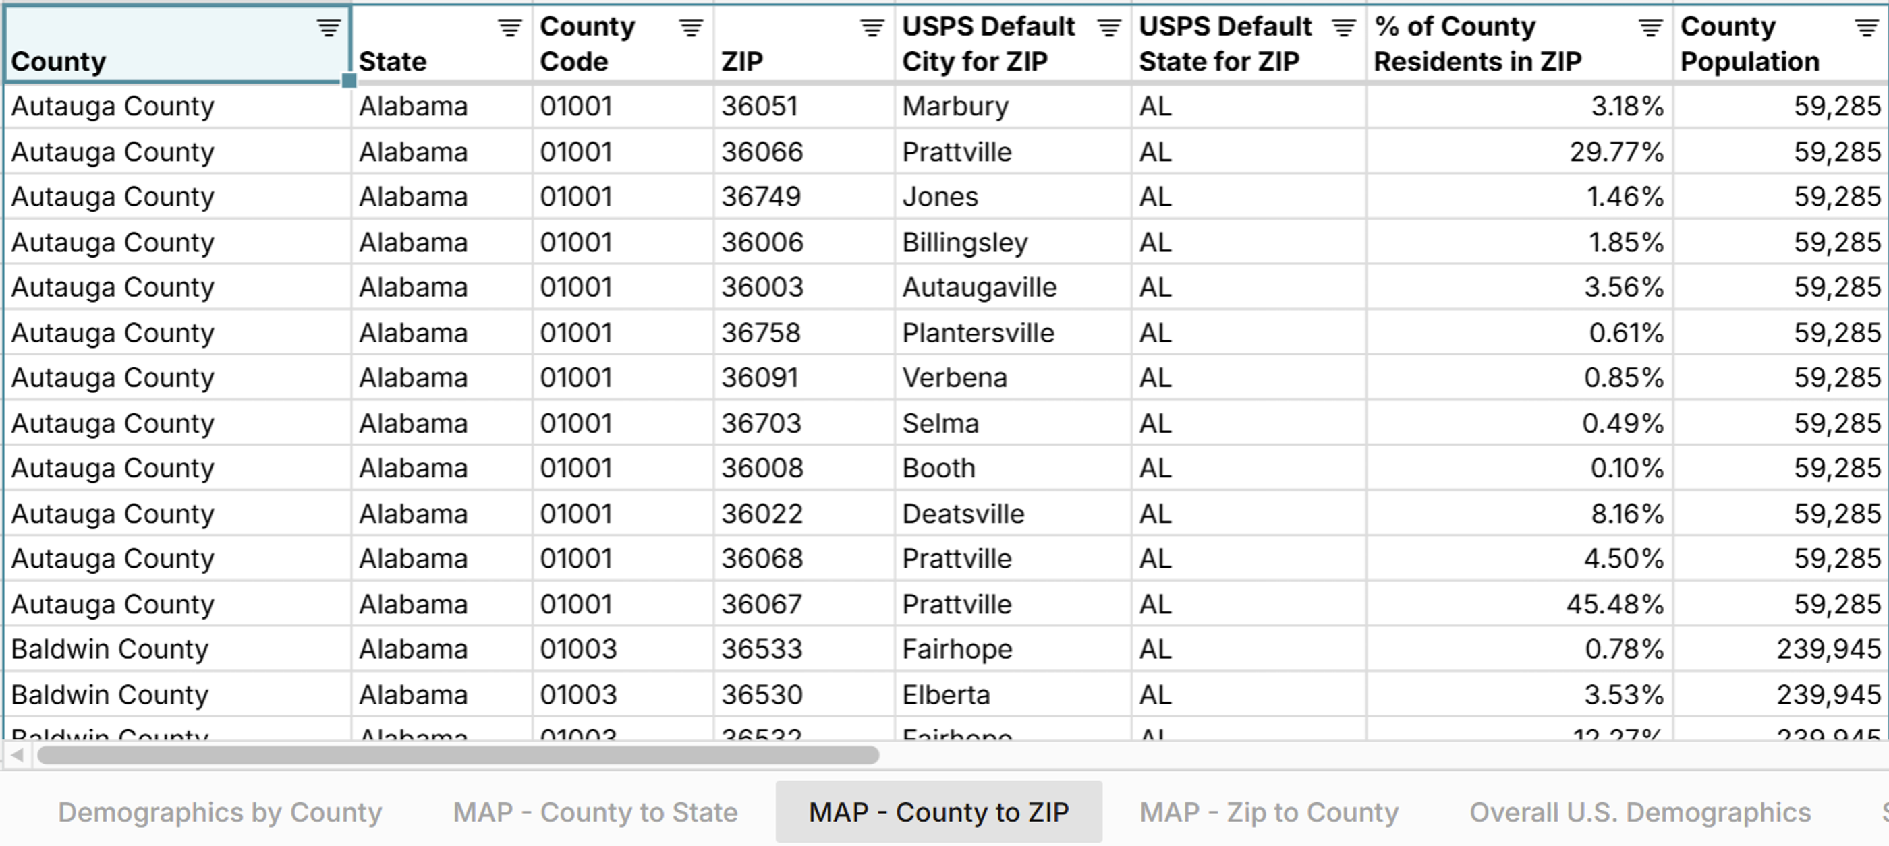Select the 239,945 population cell for Baldwin County
This screenshot has height=846, width=1889.
click(1820, 649)
